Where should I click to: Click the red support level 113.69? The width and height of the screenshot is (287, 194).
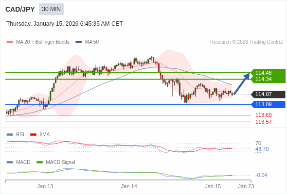pos(264,115)
